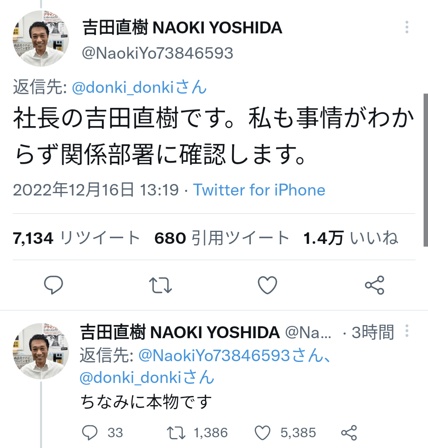Viewport: 428px width, 448px height.
Task: Open more options on reply tweet
Action: [x=407, y=331]
